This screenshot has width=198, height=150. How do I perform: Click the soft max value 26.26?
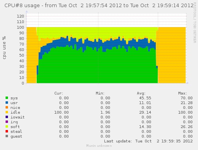click(x=186, y=127)
